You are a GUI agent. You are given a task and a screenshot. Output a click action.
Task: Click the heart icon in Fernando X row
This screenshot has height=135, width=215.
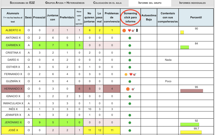click(x=131, y=74)
